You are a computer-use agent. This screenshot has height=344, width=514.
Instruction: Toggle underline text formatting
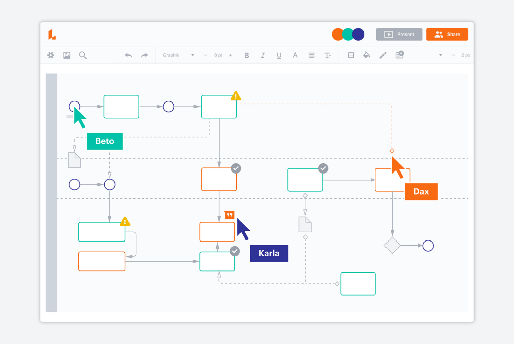click(279, 55)
